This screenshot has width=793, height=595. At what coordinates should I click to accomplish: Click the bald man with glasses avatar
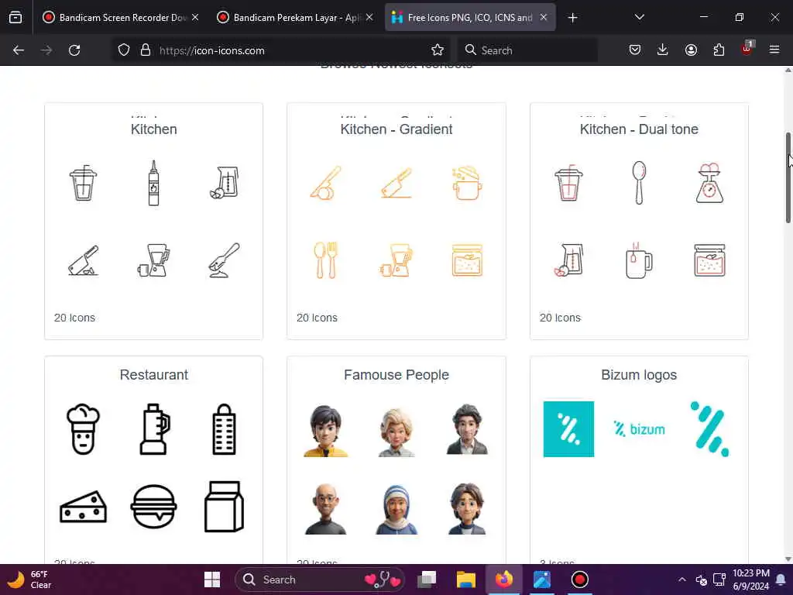(326, 508)
